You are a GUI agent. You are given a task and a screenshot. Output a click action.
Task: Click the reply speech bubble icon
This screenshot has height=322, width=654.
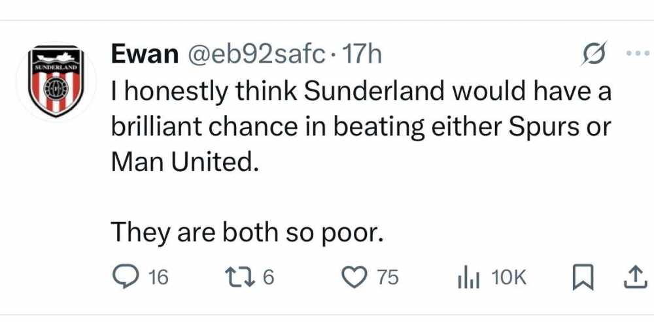[124, 277]
